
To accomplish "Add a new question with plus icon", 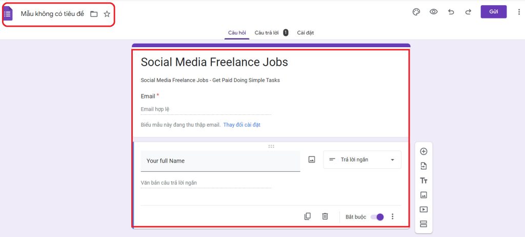I will (423, 151).
